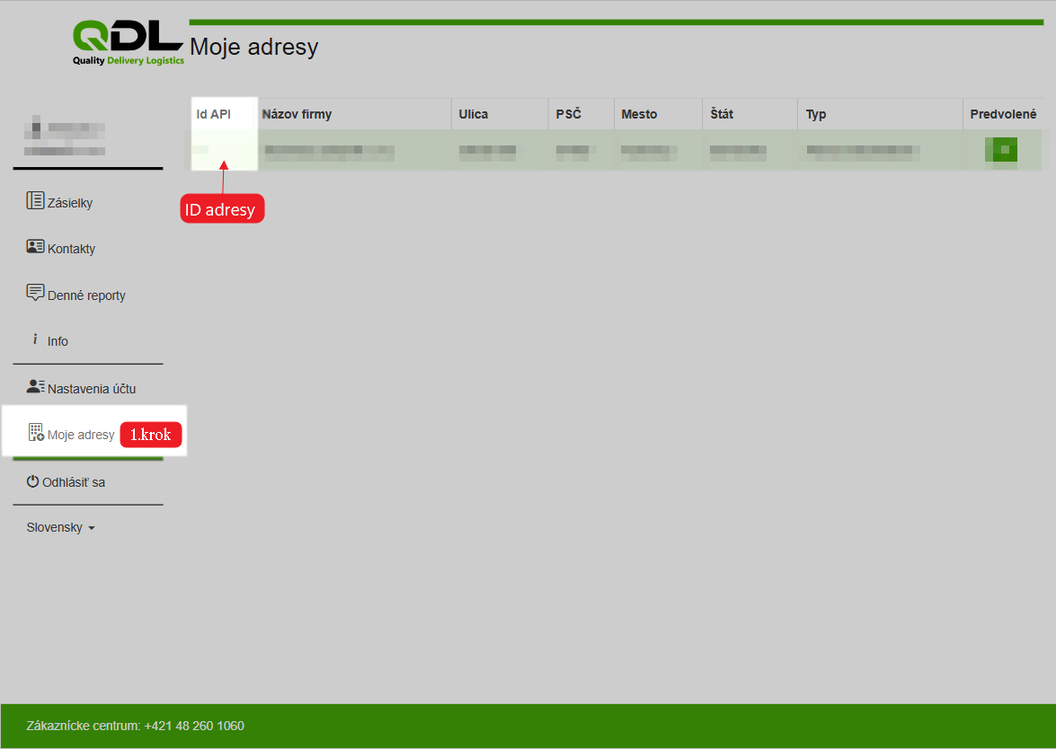This screenshot has height=749, width=1056.
Task: Sort by the Ulica column header
Action: 474,114
